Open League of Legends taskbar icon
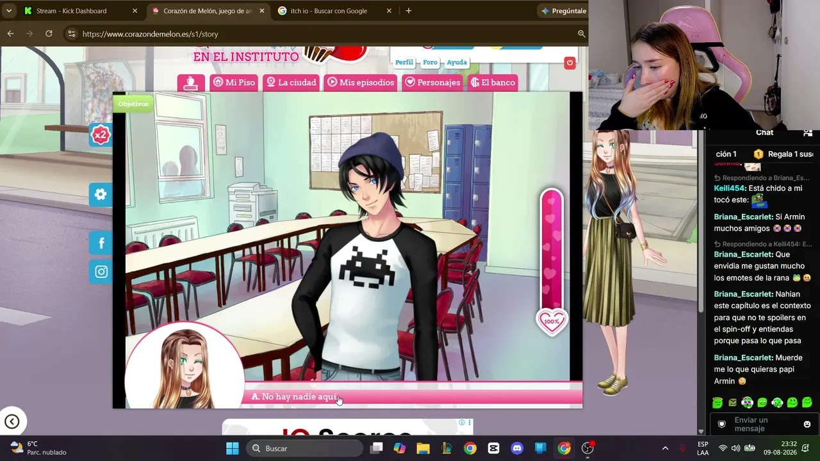 tap(447, 448)
